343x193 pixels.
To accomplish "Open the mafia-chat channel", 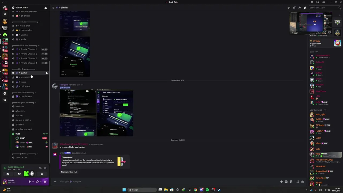I will 29,26.
